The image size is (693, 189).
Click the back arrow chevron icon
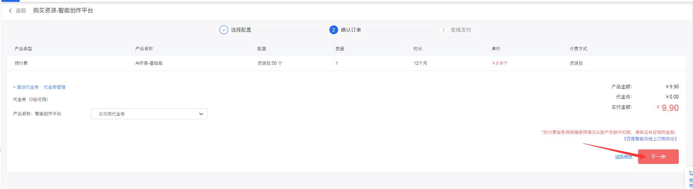point(10,11)
